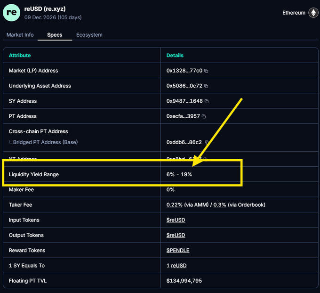Select the '0xddb6...86c2' bridged address text
The height and width of the screenshot is (293, 320).
184,142
